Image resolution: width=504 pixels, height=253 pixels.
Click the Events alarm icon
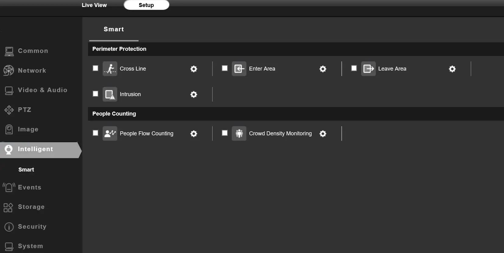pos(9,187)
